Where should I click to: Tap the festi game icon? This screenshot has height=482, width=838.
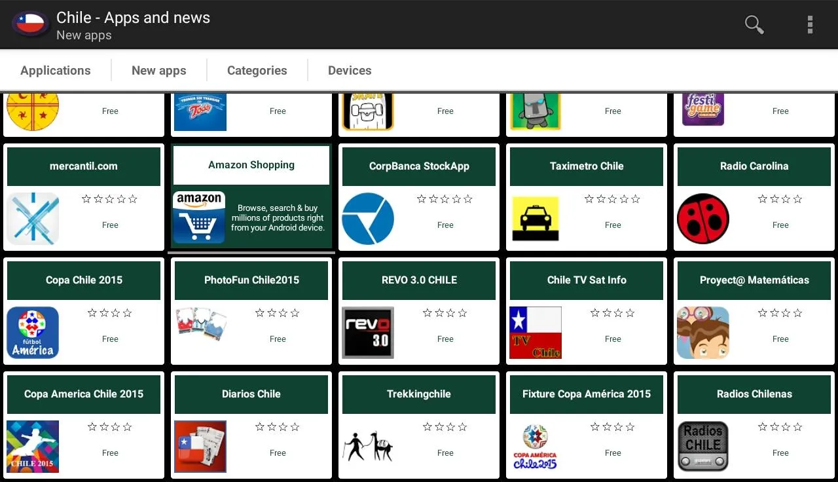[x=703, y=109]
